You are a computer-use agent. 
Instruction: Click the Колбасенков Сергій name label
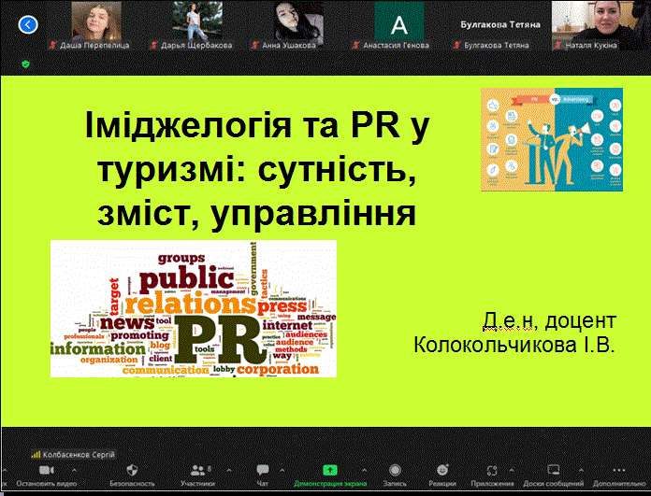tap(79, 455)
